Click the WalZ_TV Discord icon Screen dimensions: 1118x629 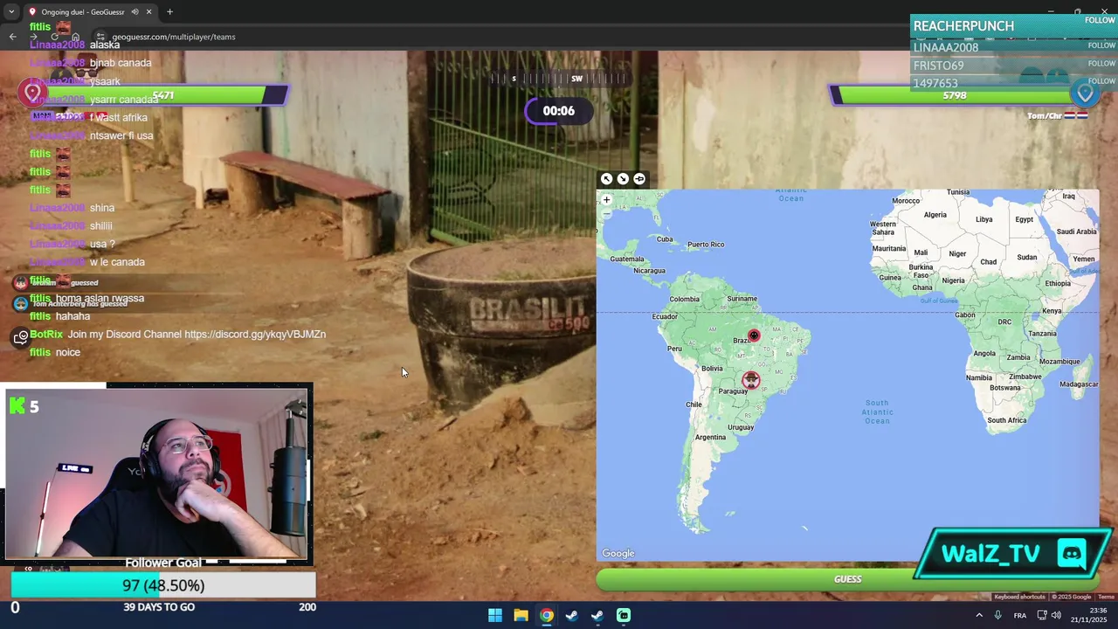click(1071, 553)
